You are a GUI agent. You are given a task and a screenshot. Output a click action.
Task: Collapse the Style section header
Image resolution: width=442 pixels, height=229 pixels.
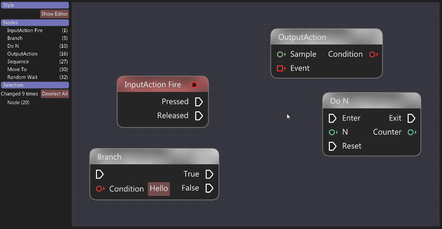[x=35, y=5]
